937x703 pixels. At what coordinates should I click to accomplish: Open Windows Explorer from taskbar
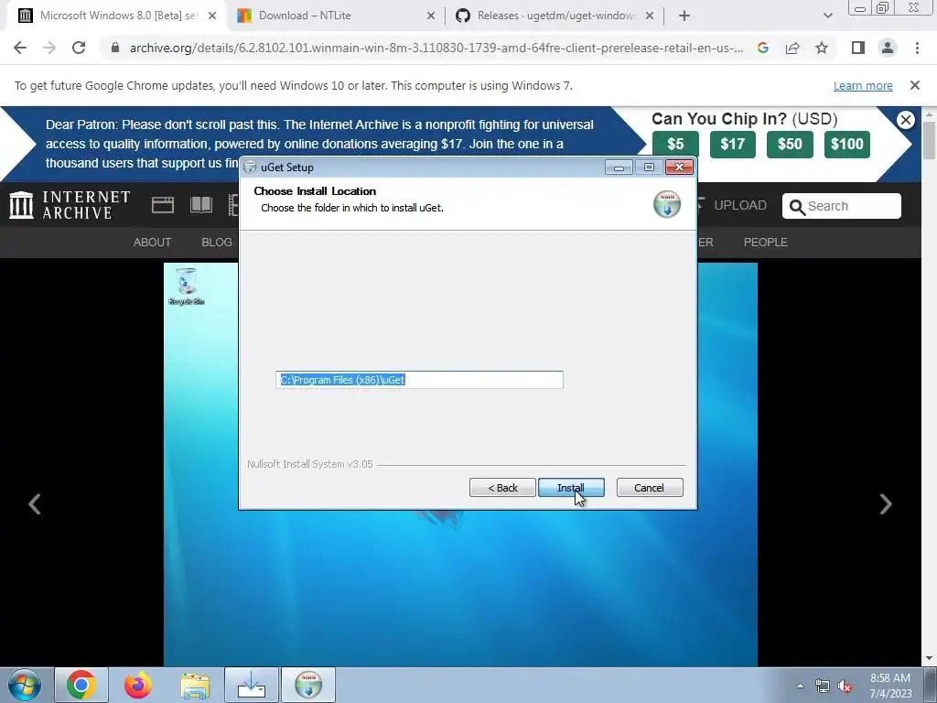coord(195,685)
